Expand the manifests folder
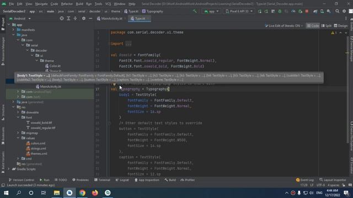353x198 pixels. [13, 30]
